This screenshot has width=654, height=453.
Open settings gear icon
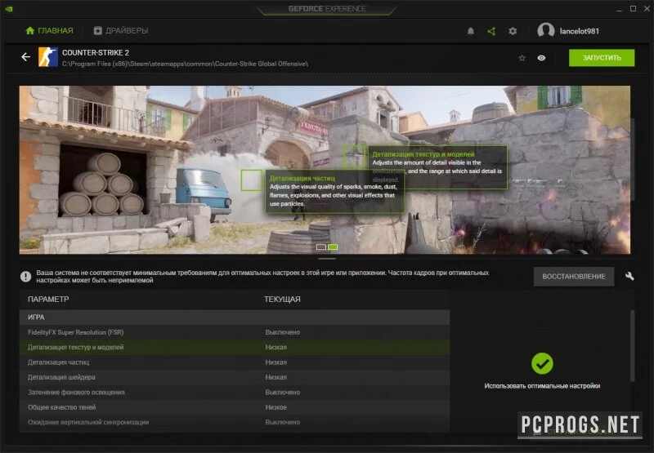click(513, 31)
